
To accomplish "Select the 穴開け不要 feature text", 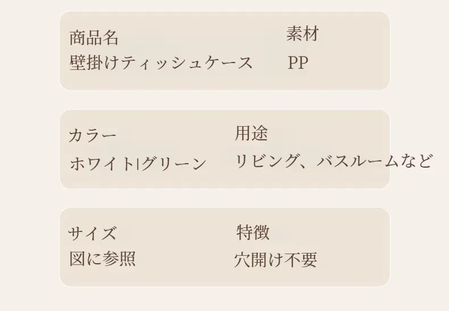I will pyautogui.click(x=276, y=260).
